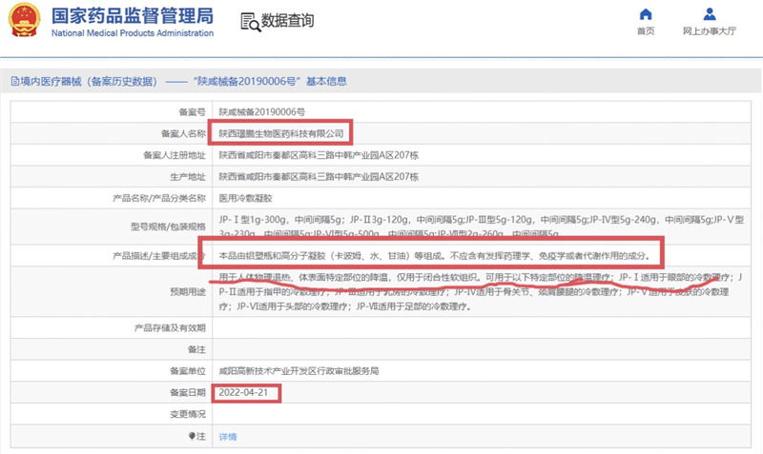
Task: Click the national emblem logo
Action: click(23, 21)
